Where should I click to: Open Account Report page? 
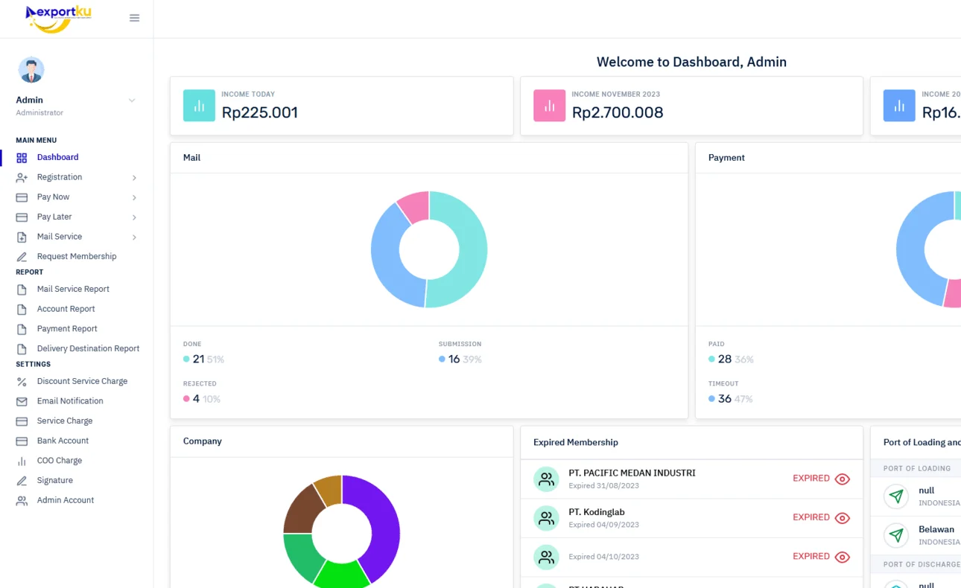pyautogui.click(x=66, y=309)
